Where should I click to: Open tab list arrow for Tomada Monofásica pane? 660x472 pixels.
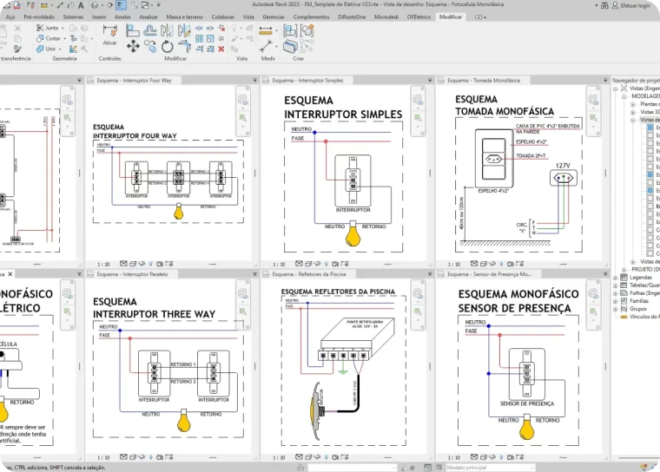click(x=605, y=80)
